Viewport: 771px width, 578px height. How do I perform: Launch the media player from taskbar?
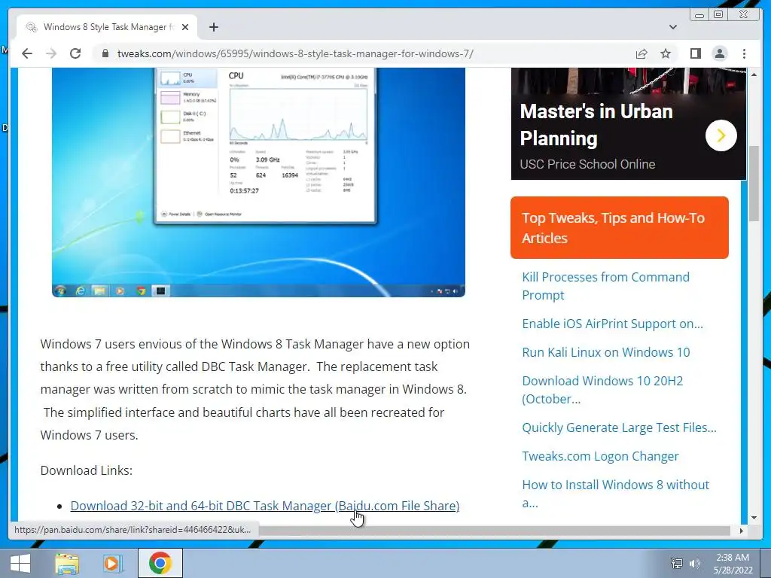[x=112, y=563]
